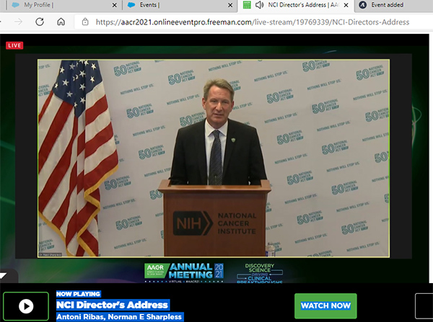Click the browser home icon
Image resolution: width=433 pixels, height=322 pixels.
(x=61, y=22)
